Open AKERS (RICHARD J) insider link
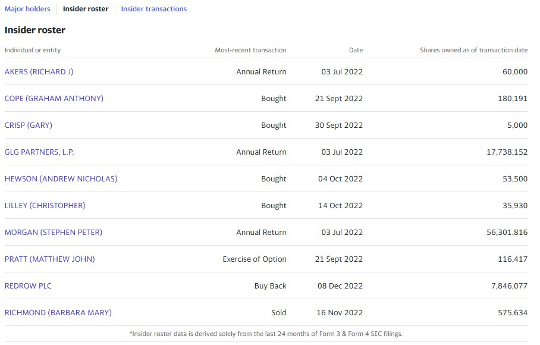The image size is (540, 345). (x=39, y=71)
